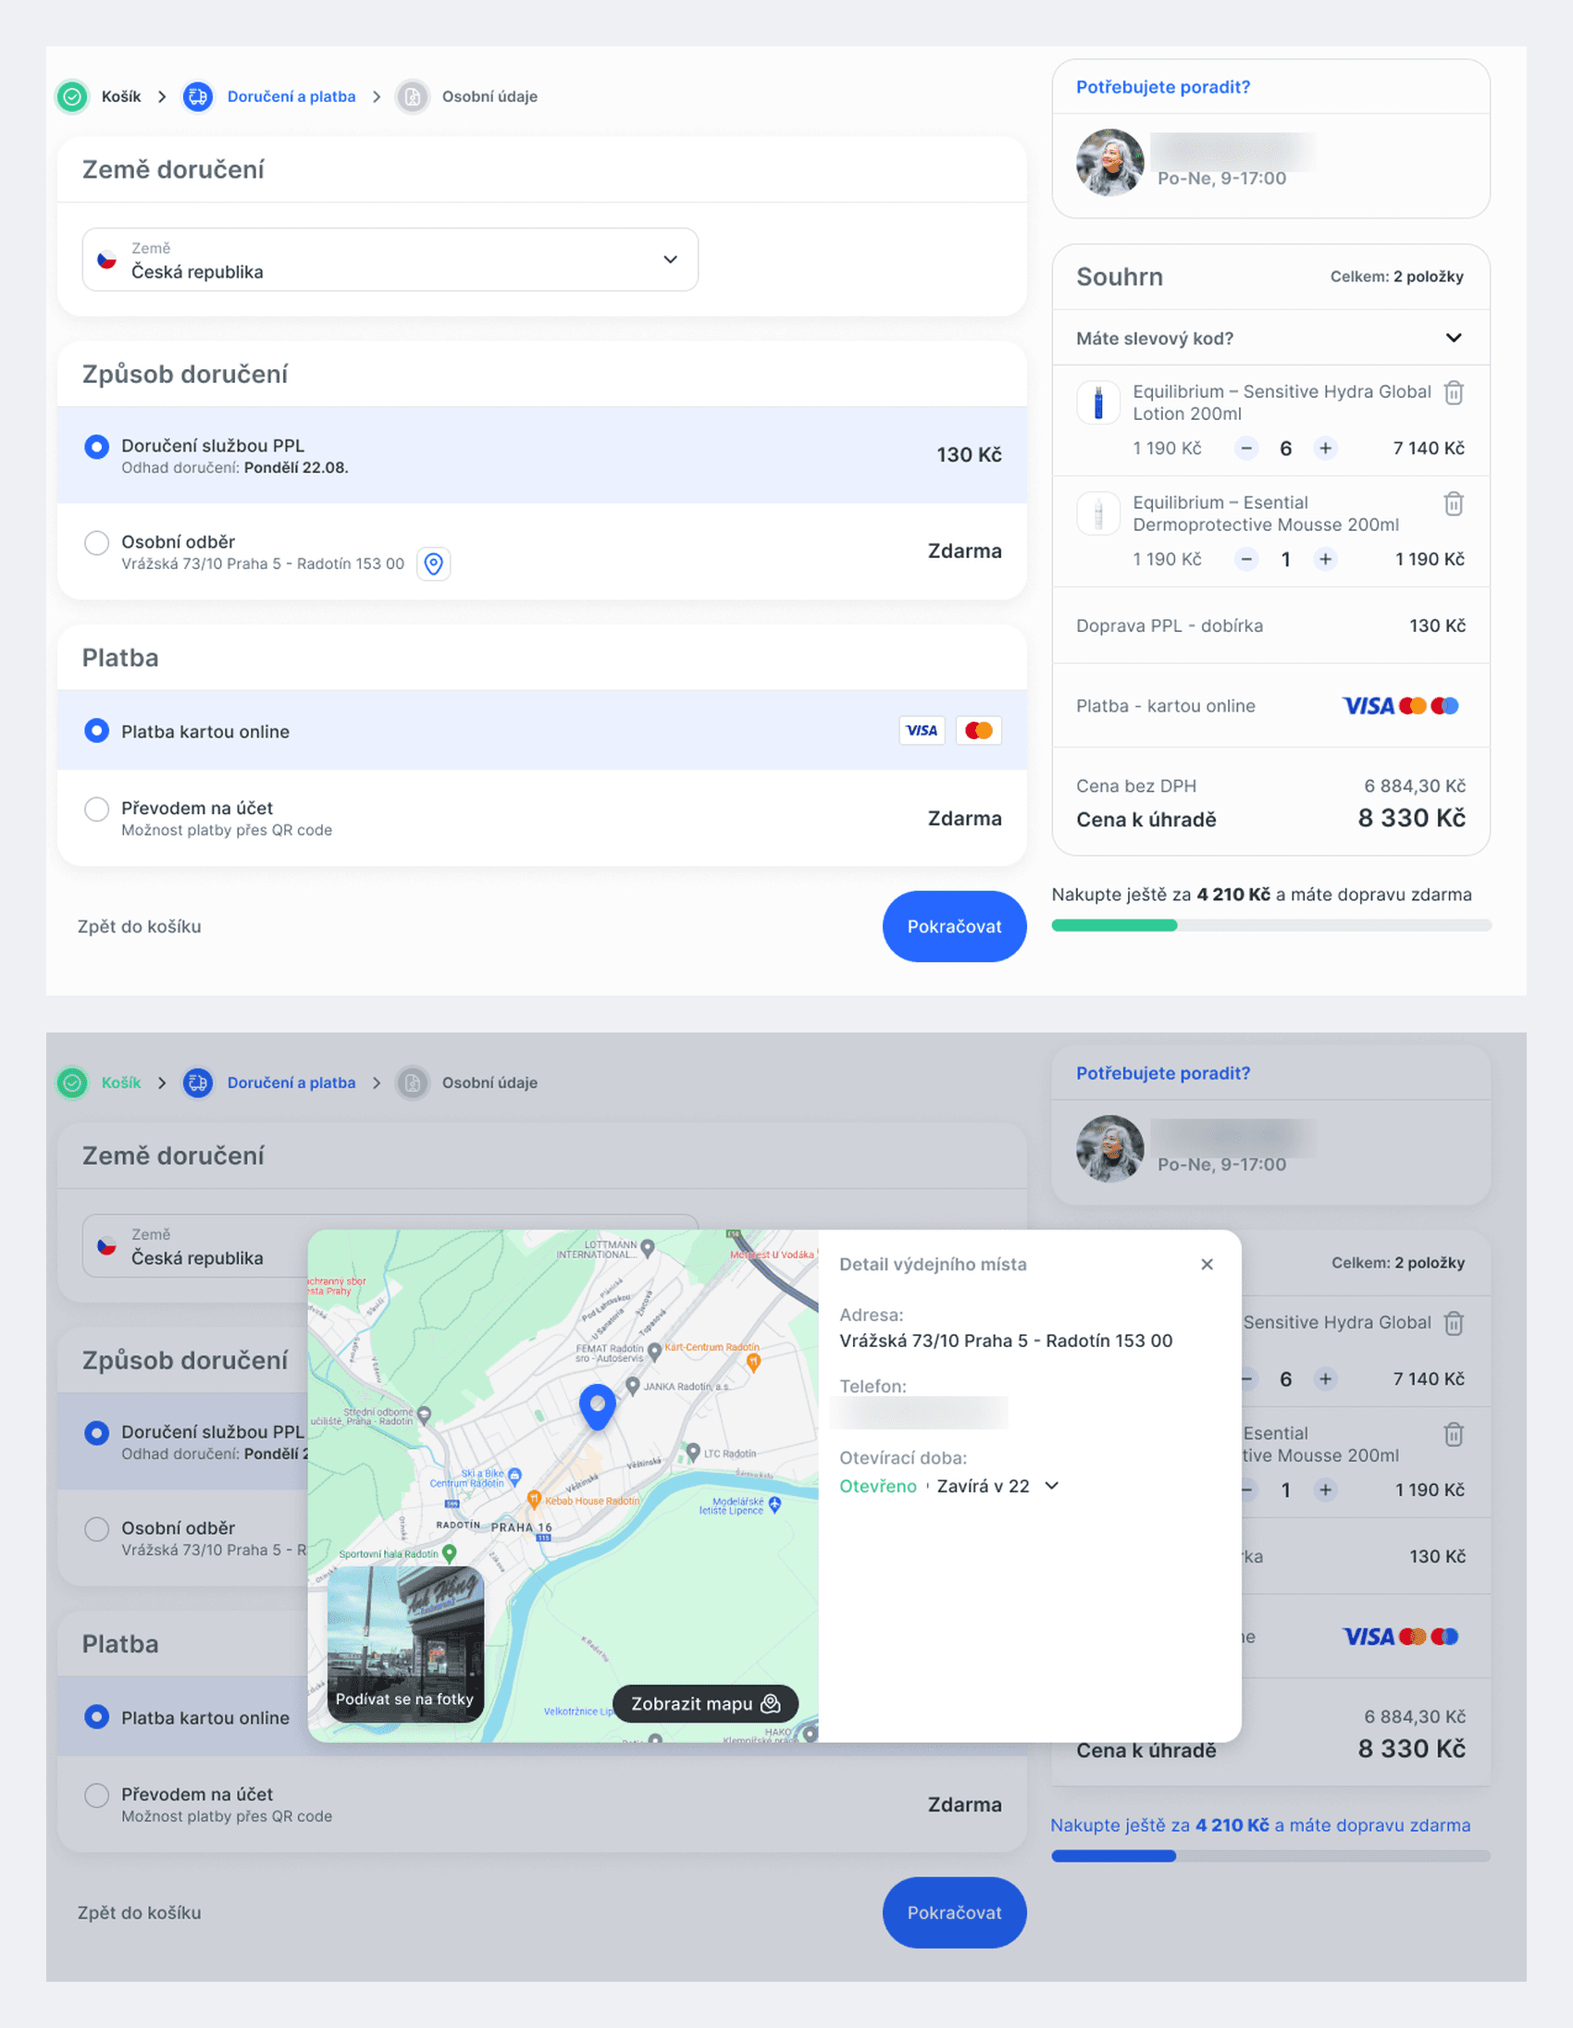
Task: Click the blue location pin on the map
Action: [598, 1406]
